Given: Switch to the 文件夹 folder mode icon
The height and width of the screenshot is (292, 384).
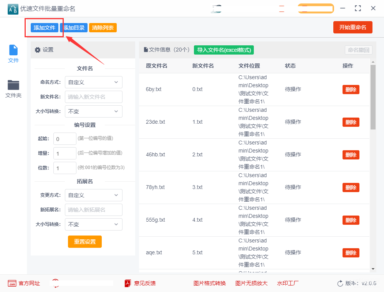Looking at the screenshot, I should click(13, 85).
